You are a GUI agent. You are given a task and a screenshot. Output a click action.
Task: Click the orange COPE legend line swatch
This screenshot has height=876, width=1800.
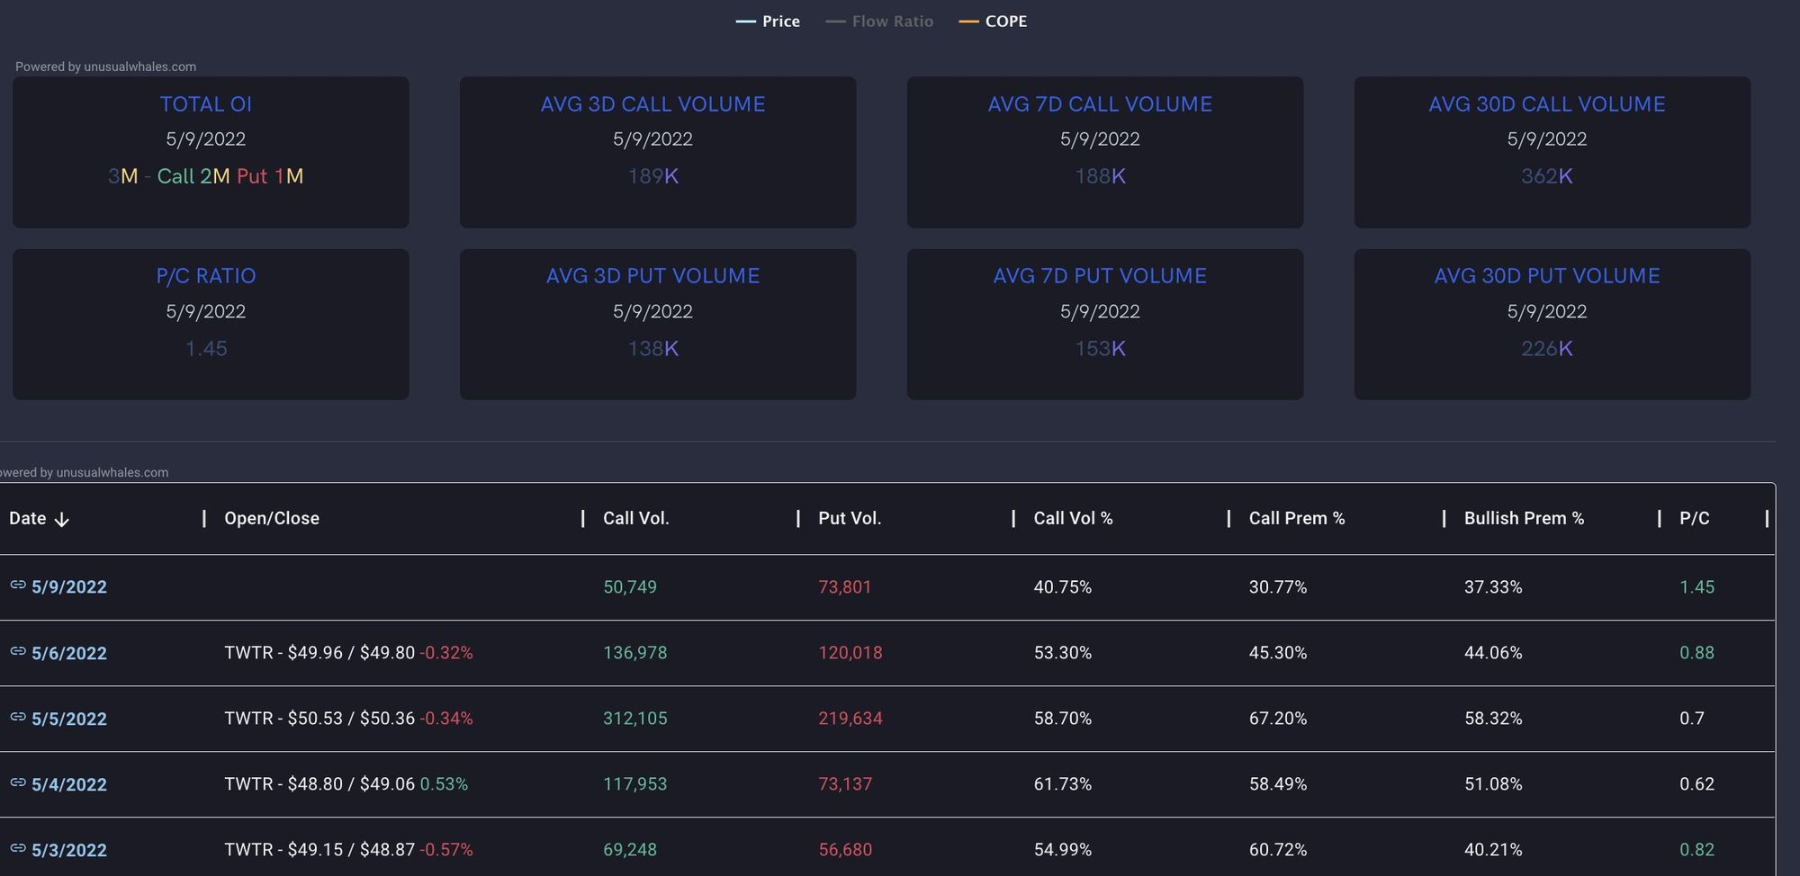click(x=968, y=22)
